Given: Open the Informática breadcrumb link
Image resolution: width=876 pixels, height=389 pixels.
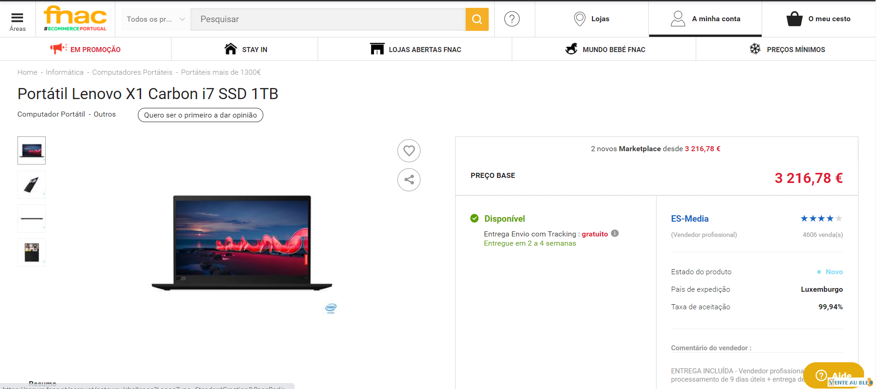Looking at the screenshot, I should (x=65, y=72).
